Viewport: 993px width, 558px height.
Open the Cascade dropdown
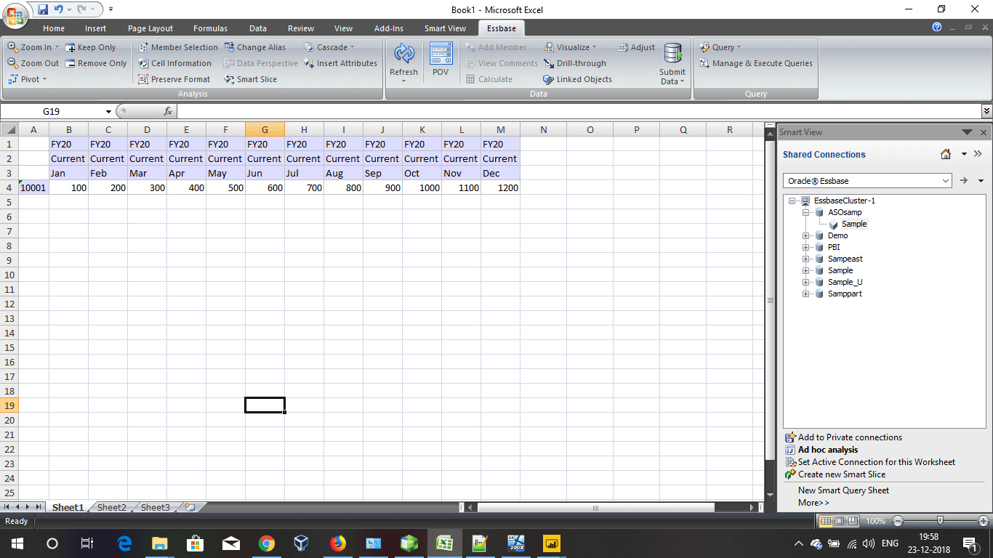pos(329,47)
